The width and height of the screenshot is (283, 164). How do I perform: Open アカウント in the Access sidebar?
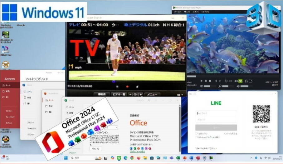tap(9, 111)
